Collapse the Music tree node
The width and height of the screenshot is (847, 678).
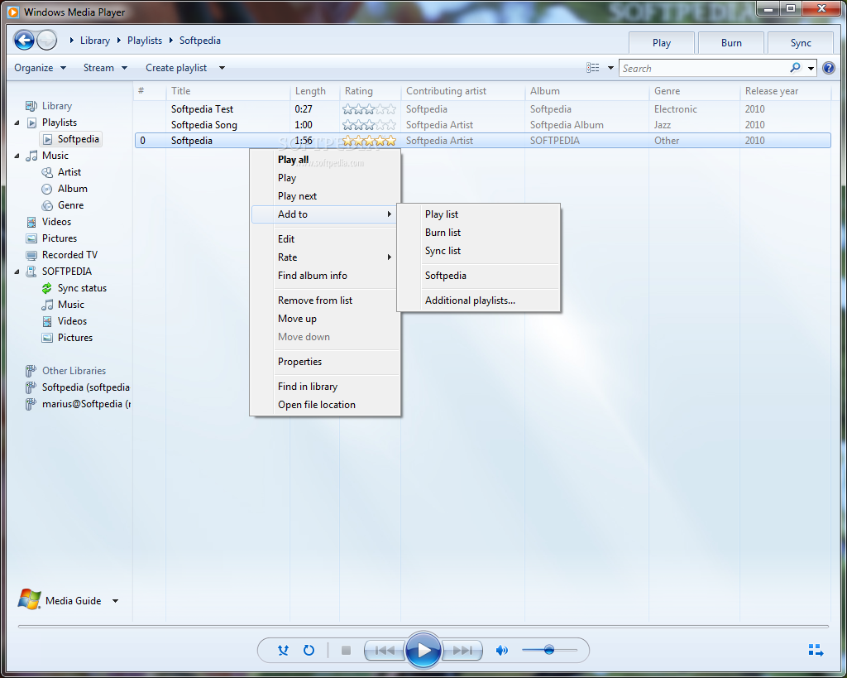17,156
